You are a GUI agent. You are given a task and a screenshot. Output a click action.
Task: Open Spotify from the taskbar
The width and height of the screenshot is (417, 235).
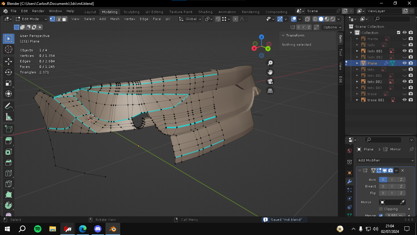click(x=38, y=229)
